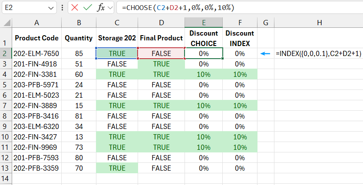Select the INDEX formula text in H2

[x=318, y=54]
